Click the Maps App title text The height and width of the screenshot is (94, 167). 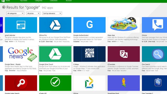[111, 35]
